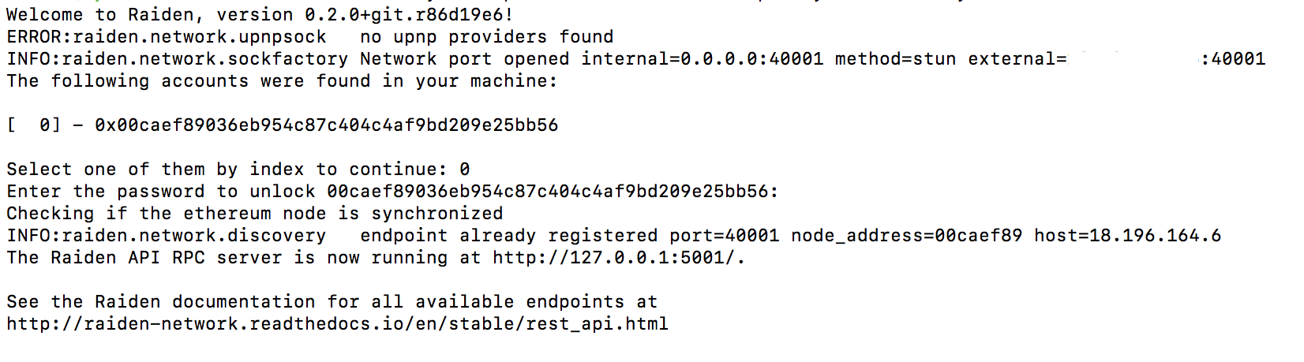This screenshot has width=1304, height=362.
Task: Click the "no upnp providers found" message
Action: click(x=486, y=36)
